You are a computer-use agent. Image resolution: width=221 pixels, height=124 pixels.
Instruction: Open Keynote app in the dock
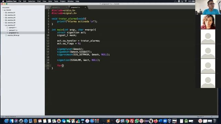(83, 121)
